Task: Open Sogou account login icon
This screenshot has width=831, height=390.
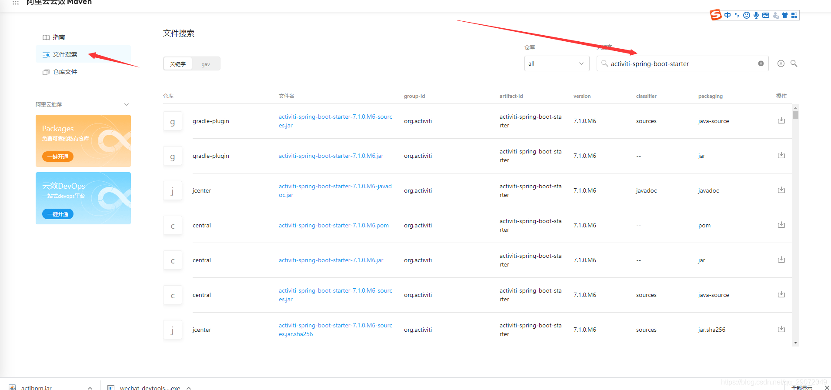Action: point(776,15)
